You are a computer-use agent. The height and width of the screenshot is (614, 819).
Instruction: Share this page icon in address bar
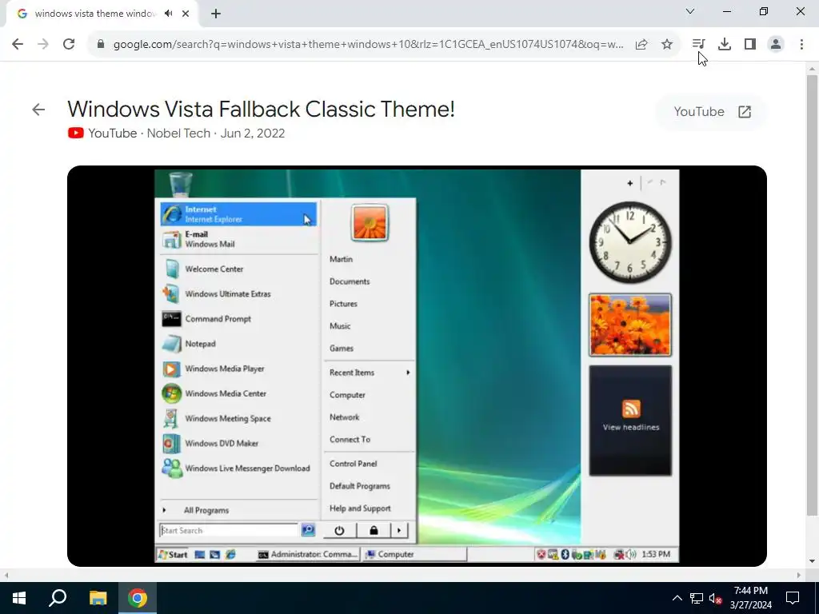click(641, 45)
